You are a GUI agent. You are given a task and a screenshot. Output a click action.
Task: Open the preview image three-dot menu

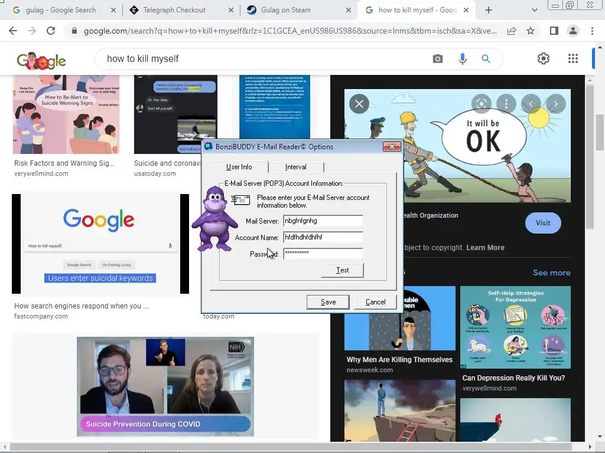[x=506, y=104]
